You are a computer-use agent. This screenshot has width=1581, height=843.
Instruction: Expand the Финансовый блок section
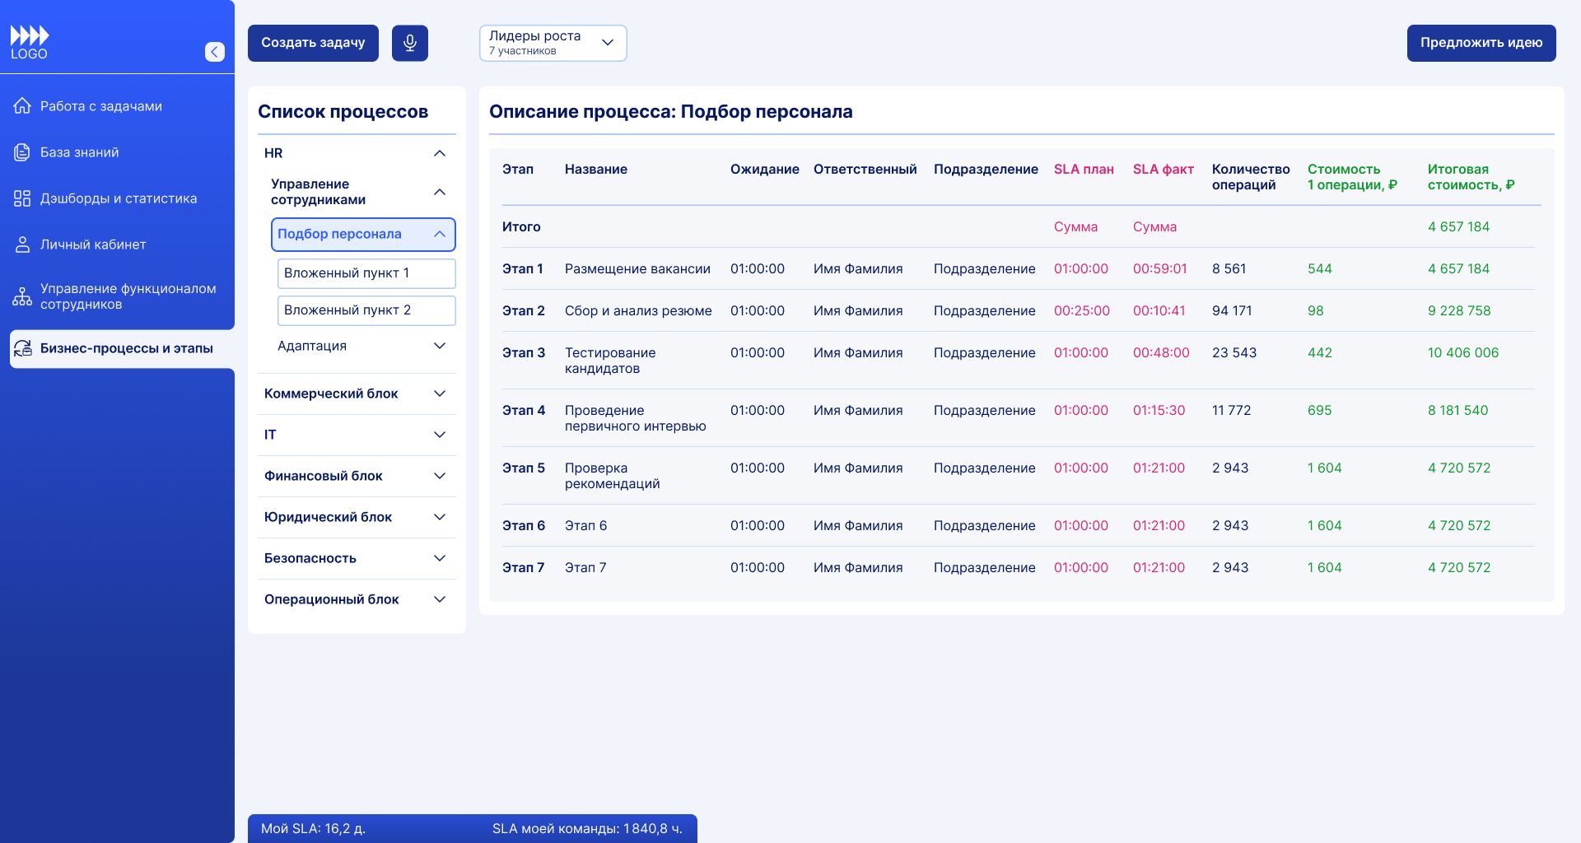440,476
